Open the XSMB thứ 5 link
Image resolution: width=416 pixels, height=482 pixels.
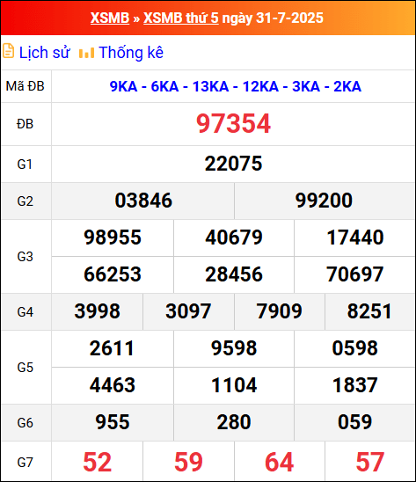tap(181, 18)
